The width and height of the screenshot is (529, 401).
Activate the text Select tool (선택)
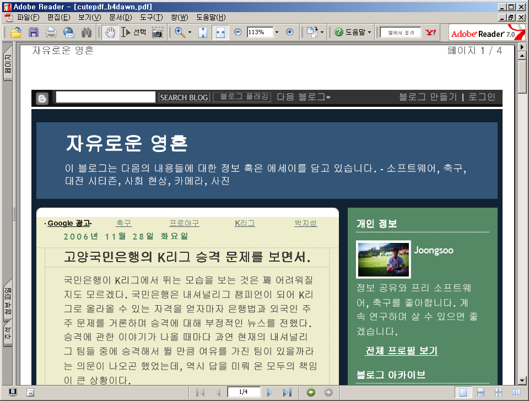133,32
